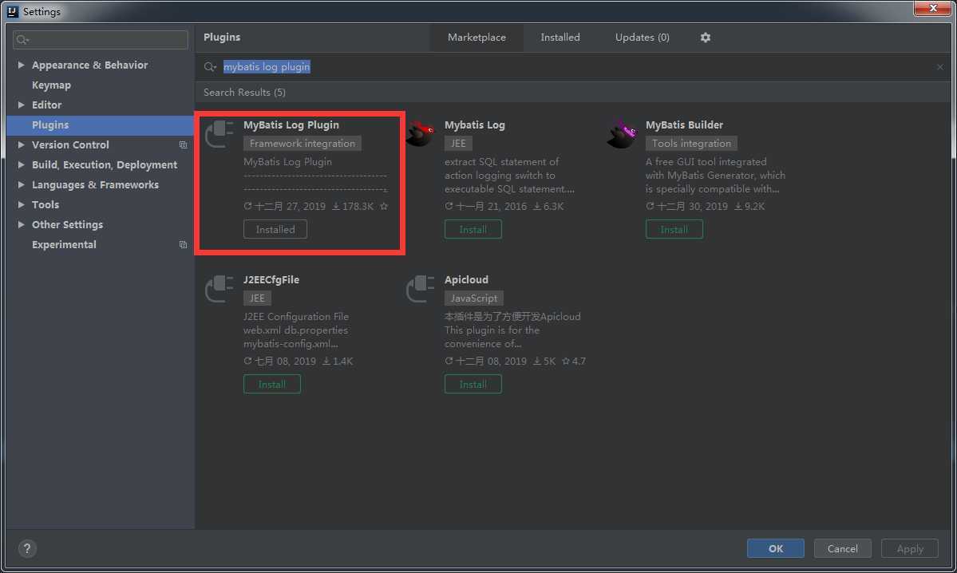957x573 pixels.
Task: Click the Apply button
Action: point(909,548)
